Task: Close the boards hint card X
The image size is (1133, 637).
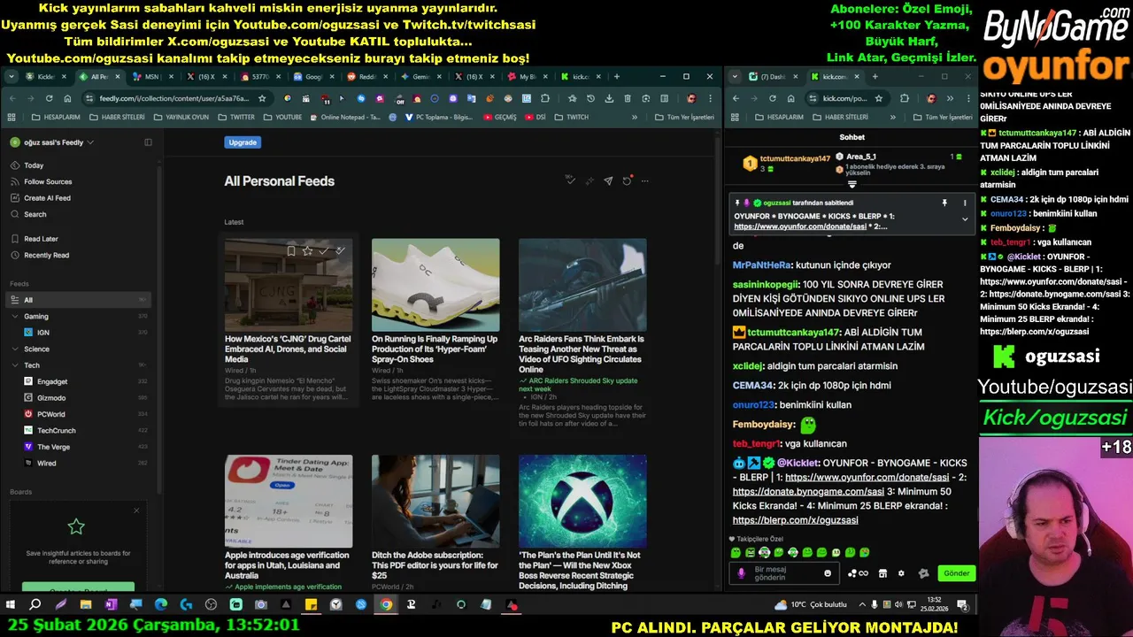Action: click(136, 510)
